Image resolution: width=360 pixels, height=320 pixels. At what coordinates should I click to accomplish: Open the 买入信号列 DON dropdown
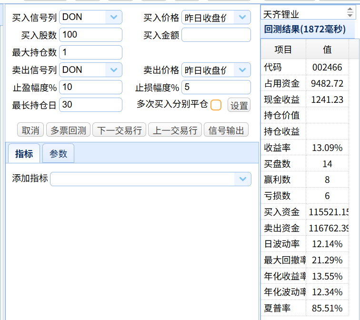(114, 17)
